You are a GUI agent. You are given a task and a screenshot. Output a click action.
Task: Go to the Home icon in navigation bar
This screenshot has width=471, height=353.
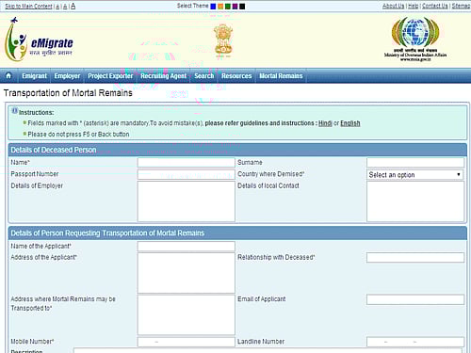(8, 76)
